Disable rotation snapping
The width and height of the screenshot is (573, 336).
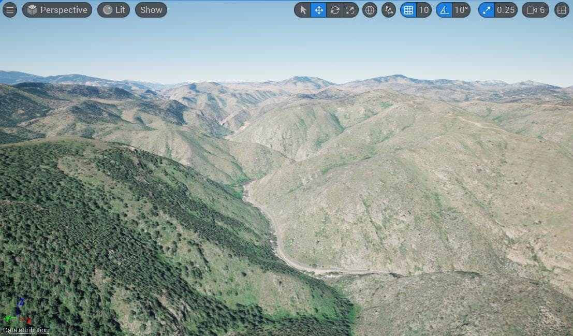coord(444,10)
